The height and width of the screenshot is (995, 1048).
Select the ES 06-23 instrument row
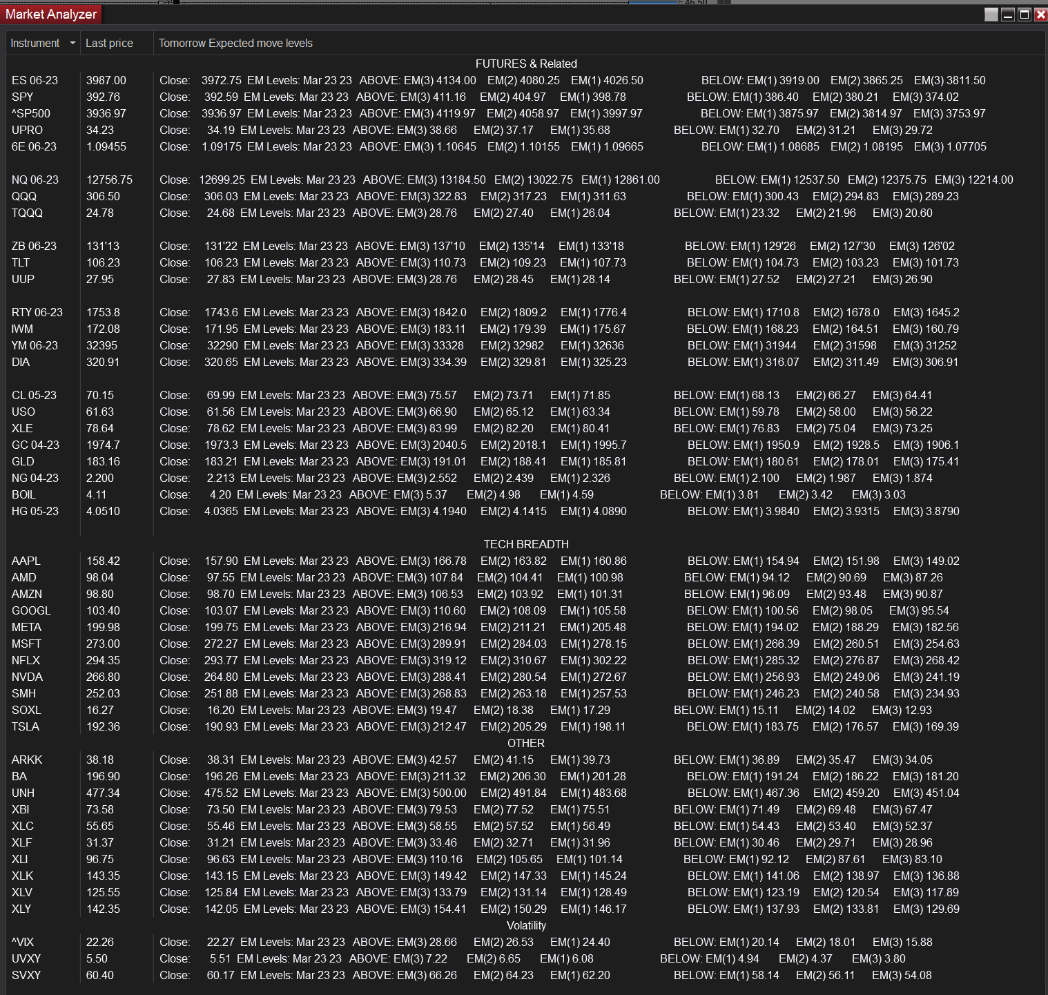pyautogui.click(x=525, y=80)
